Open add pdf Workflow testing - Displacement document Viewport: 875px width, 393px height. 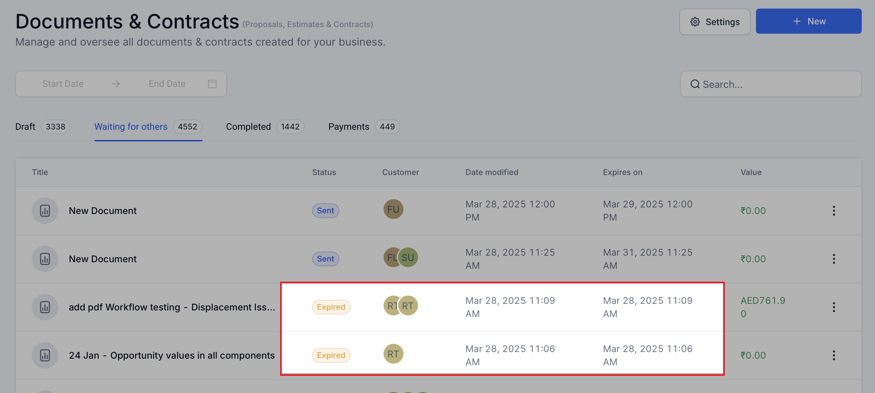[172, 307]
